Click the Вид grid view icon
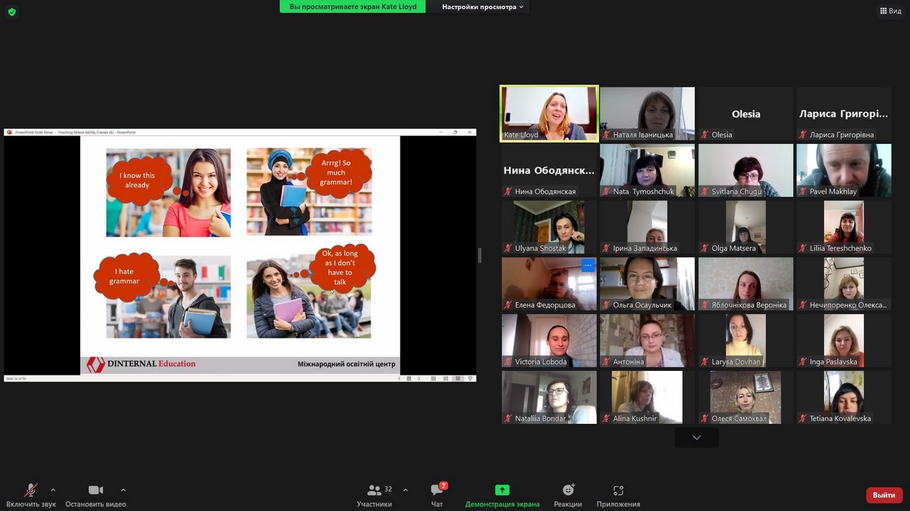The image size is (910, 511). (890, 11)
